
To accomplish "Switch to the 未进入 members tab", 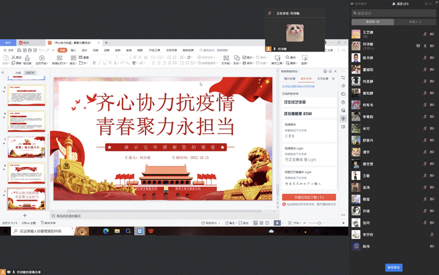I will pos(416,22).
